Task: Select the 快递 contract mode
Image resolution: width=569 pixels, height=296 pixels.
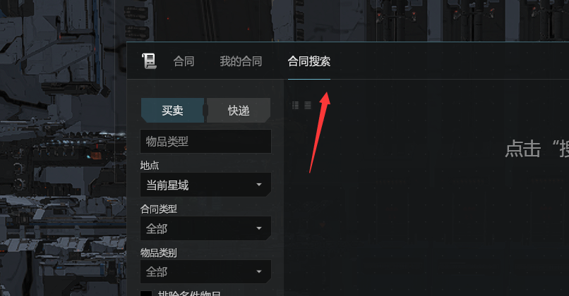Action: point(239,110)
